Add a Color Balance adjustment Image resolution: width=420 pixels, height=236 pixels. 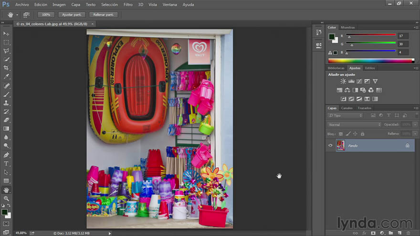pos(347,90)
